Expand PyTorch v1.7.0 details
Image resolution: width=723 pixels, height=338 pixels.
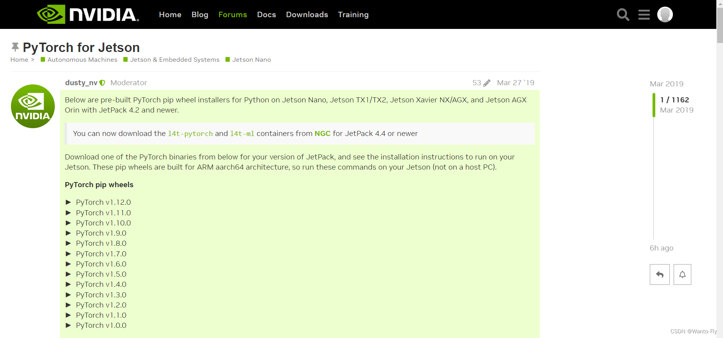(96, 254)
